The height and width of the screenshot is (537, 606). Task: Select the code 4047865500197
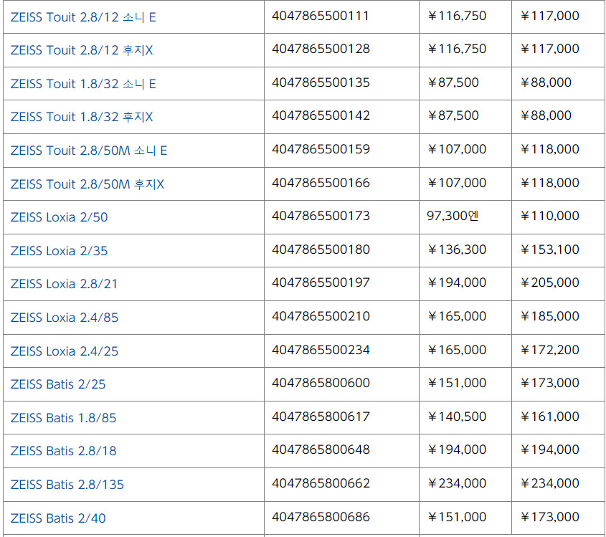(321, 282)
